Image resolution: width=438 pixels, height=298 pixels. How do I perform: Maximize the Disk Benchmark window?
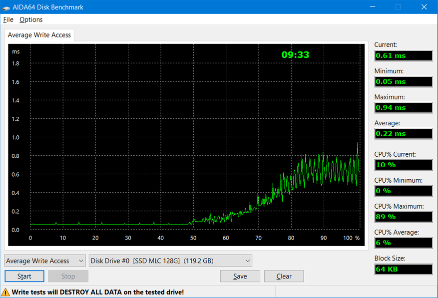pyautogui.click(x=398, y=7)
